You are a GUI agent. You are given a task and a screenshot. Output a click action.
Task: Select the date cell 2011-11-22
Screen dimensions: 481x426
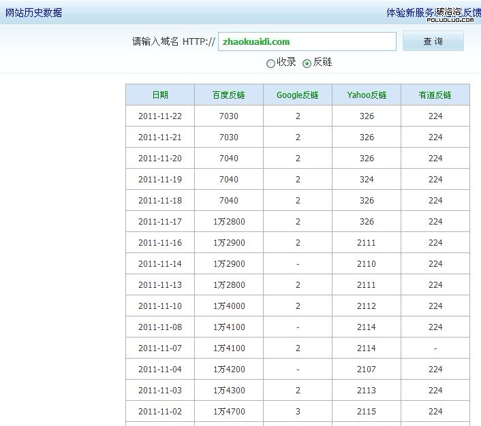[160, 116]
